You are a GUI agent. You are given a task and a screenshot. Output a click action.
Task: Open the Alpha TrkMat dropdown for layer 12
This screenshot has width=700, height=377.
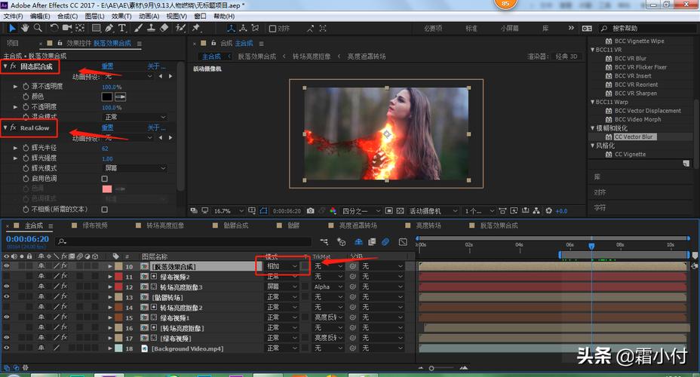328,287
